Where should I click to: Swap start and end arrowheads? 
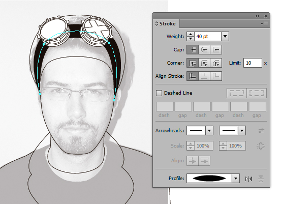click(x=261, y=131)
